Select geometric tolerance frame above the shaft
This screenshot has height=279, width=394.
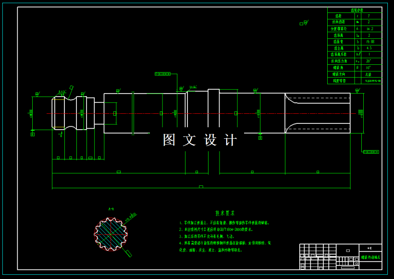[x=162, y=74]
